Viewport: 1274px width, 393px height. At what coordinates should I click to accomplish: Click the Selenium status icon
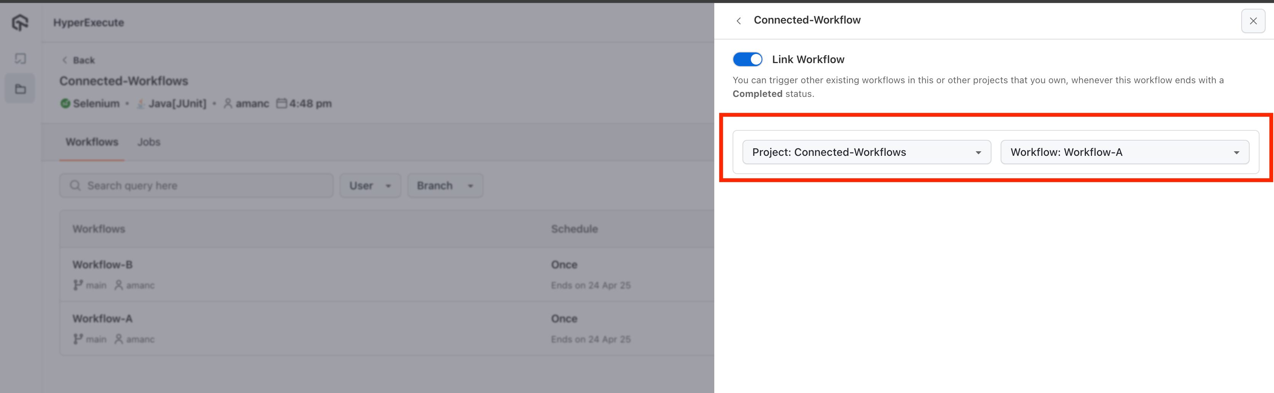click(65, 104)
